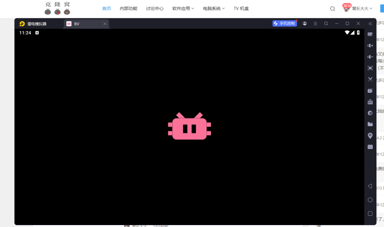Open shared folder in sidebar

click(370, 124)
